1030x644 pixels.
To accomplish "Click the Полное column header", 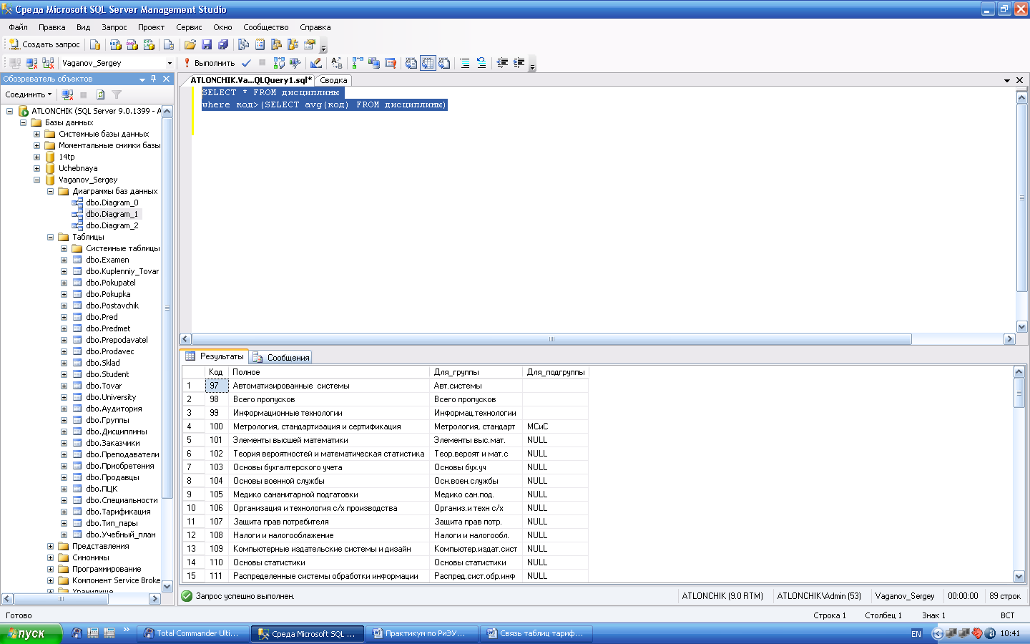I will pos(329,372).
